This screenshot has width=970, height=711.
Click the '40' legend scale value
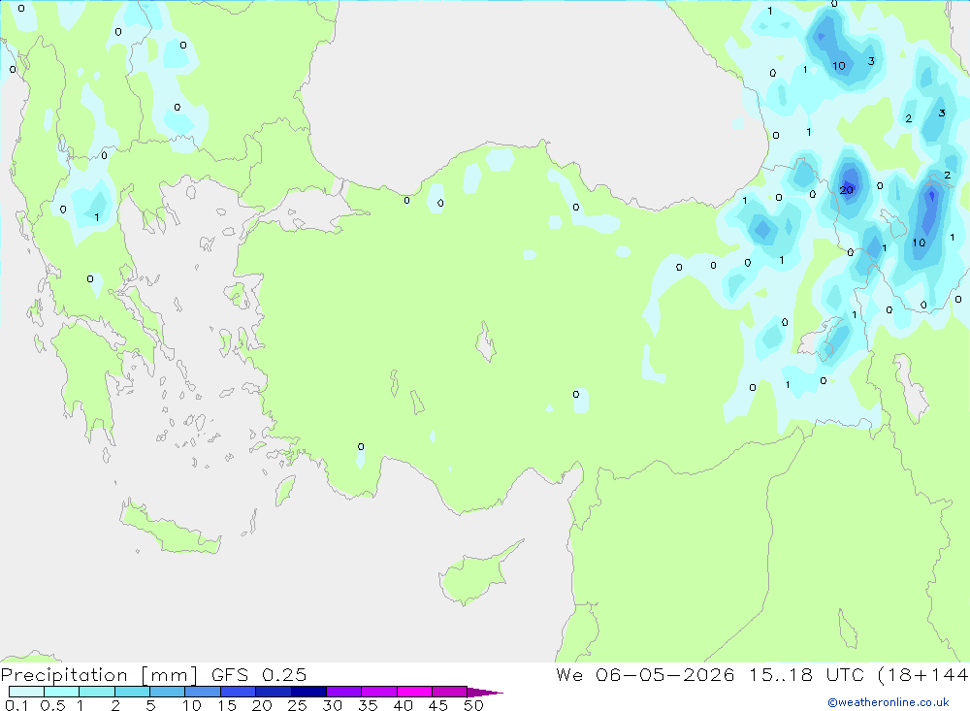(x=403, y=705)
